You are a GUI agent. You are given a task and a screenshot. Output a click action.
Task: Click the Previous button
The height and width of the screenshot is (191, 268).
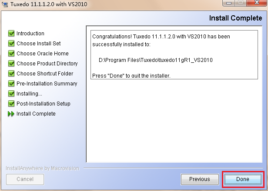[x=200, y=179]
